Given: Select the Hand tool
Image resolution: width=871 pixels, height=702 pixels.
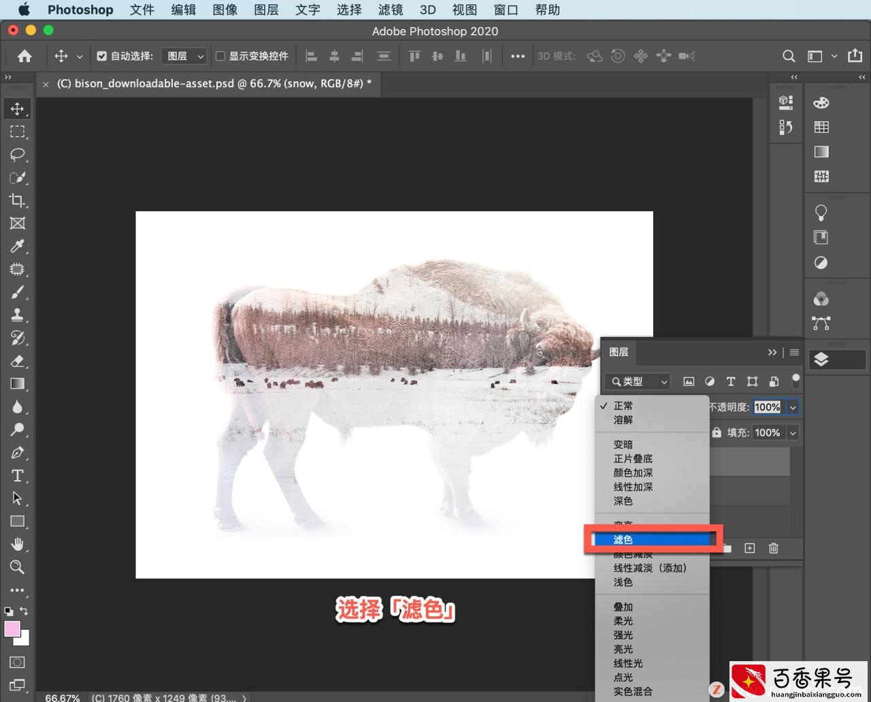Looking at the screenshot, I should coord(18,544).
